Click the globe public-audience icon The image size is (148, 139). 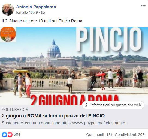point(43,13)
